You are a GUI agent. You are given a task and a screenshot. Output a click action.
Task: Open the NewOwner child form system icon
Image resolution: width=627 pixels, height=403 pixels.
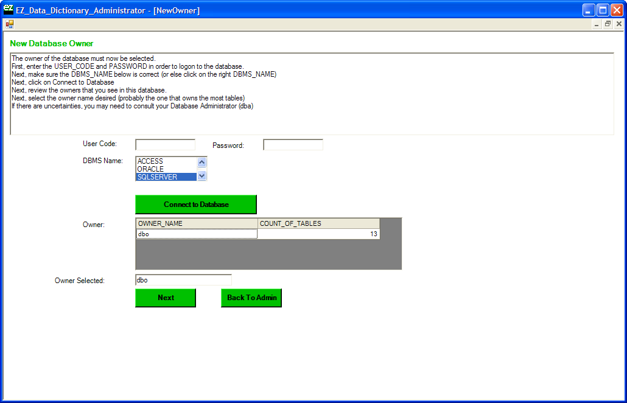tap(9, 24)
